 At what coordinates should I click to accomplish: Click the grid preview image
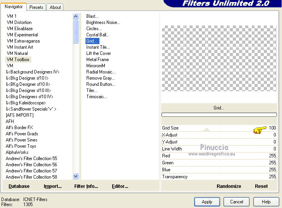(x=219, y=58)
